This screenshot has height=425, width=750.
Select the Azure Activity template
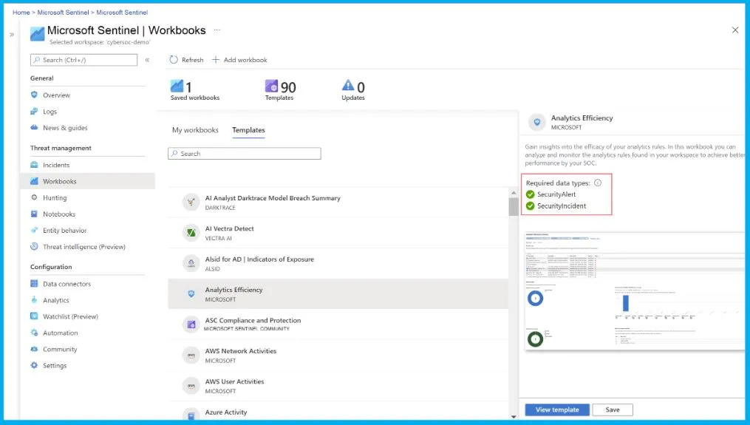click(338, 412)
